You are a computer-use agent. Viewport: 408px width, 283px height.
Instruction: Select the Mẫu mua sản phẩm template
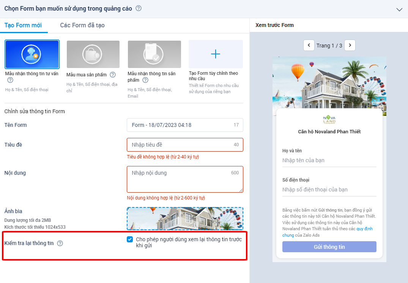[93, 54]
